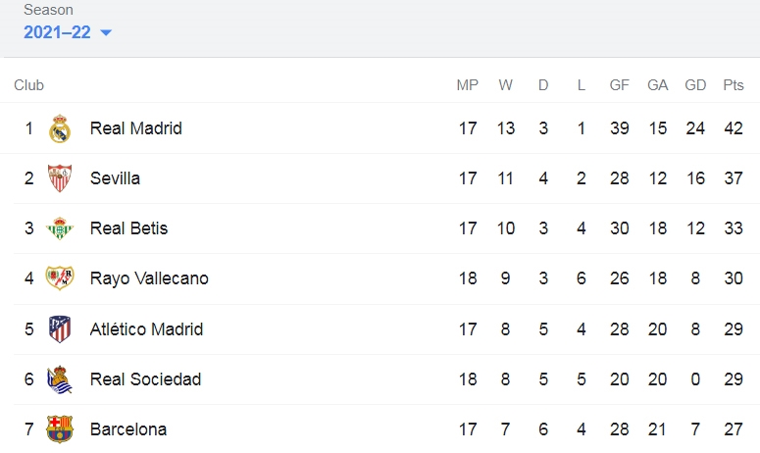Select the Barcelona club name

128,429
